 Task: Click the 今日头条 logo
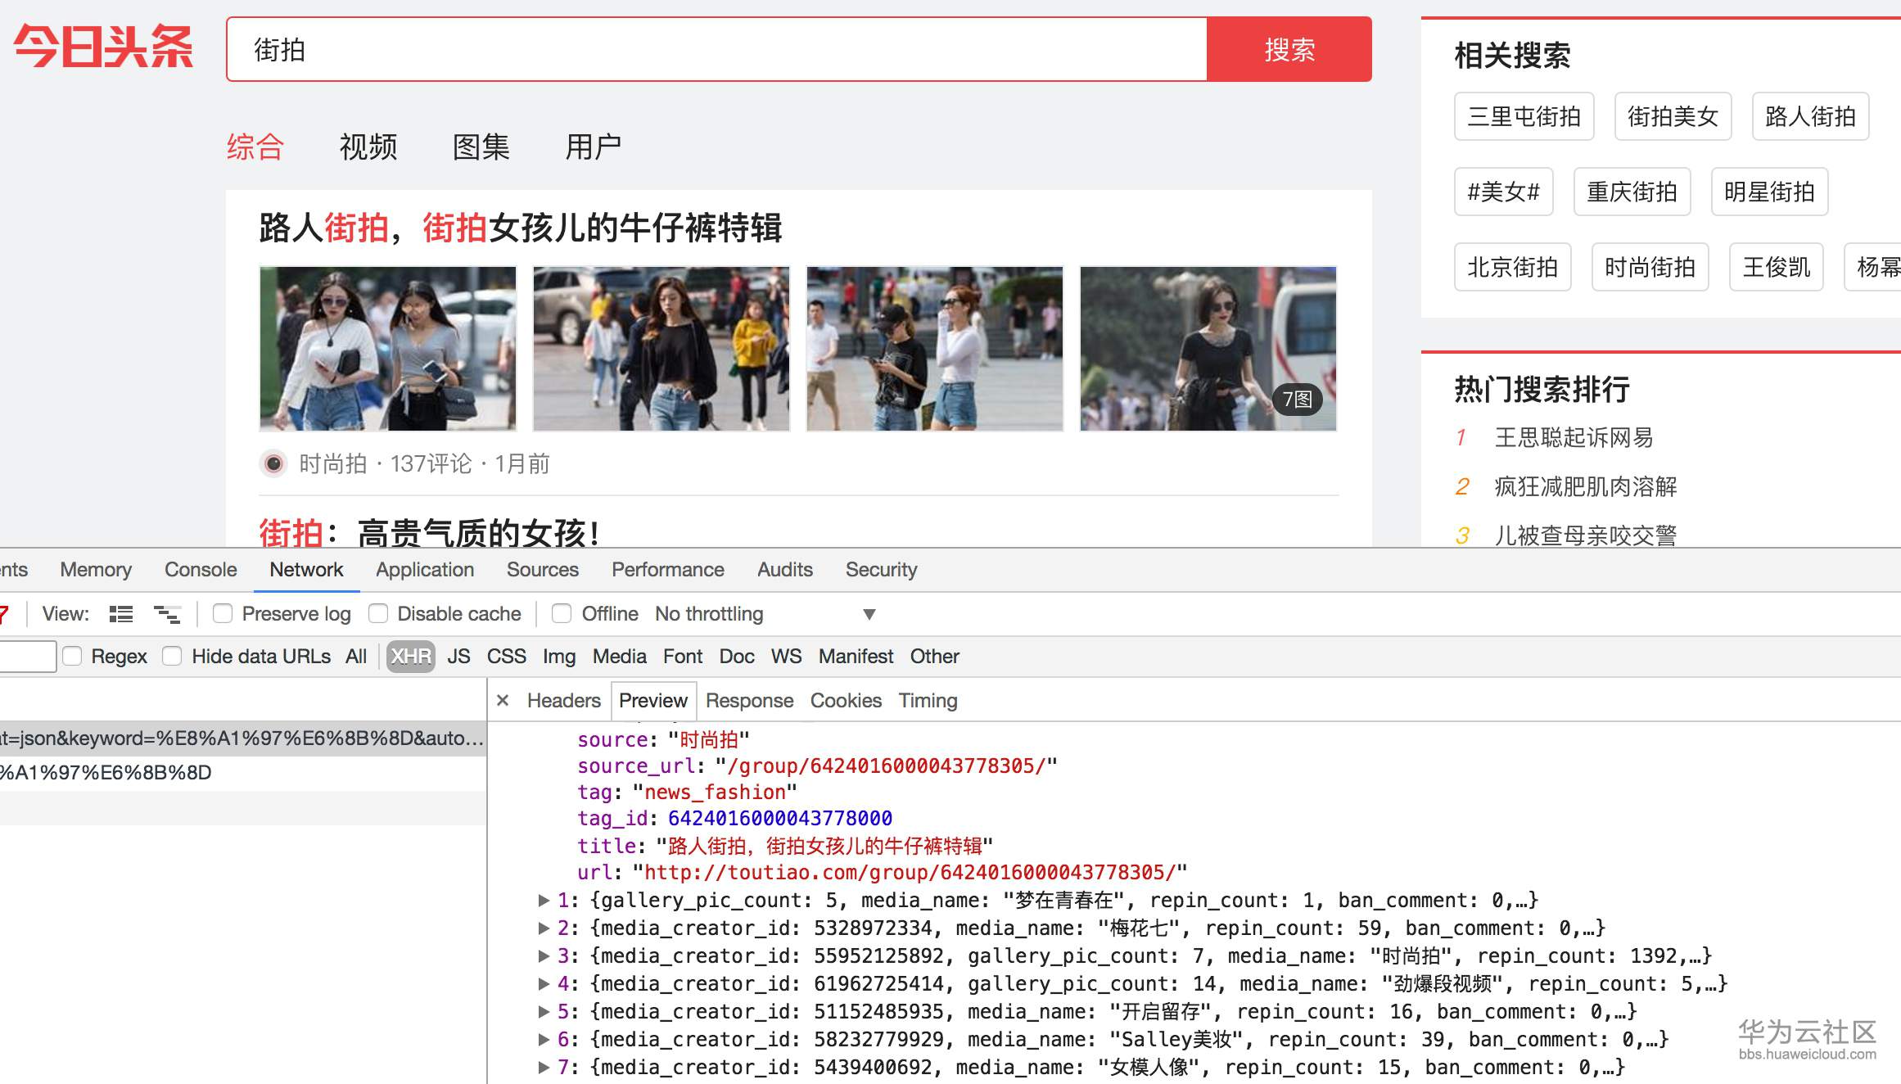pyautogui.click(x=104, y=47)
